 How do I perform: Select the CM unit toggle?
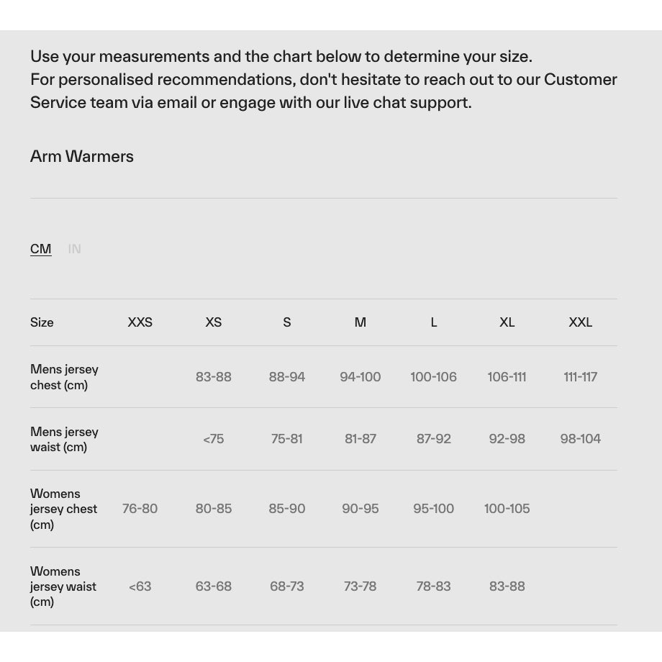41,249
